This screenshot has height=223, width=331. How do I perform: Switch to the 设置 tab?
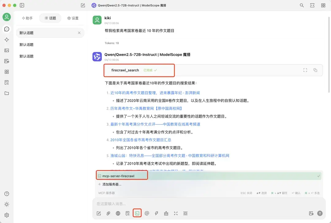coord(73,18)
